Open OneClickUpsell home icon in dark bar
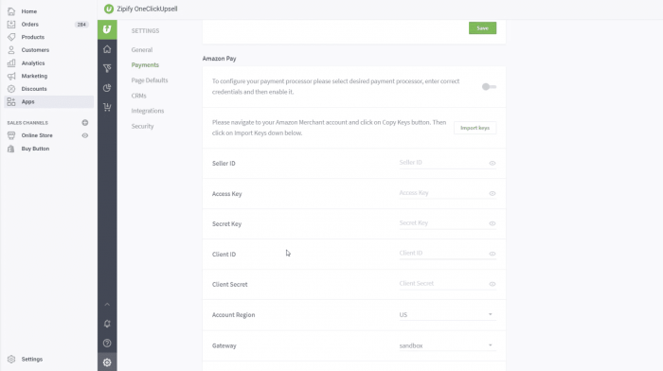This screenshot has height=371, width=663. (107, 49)
